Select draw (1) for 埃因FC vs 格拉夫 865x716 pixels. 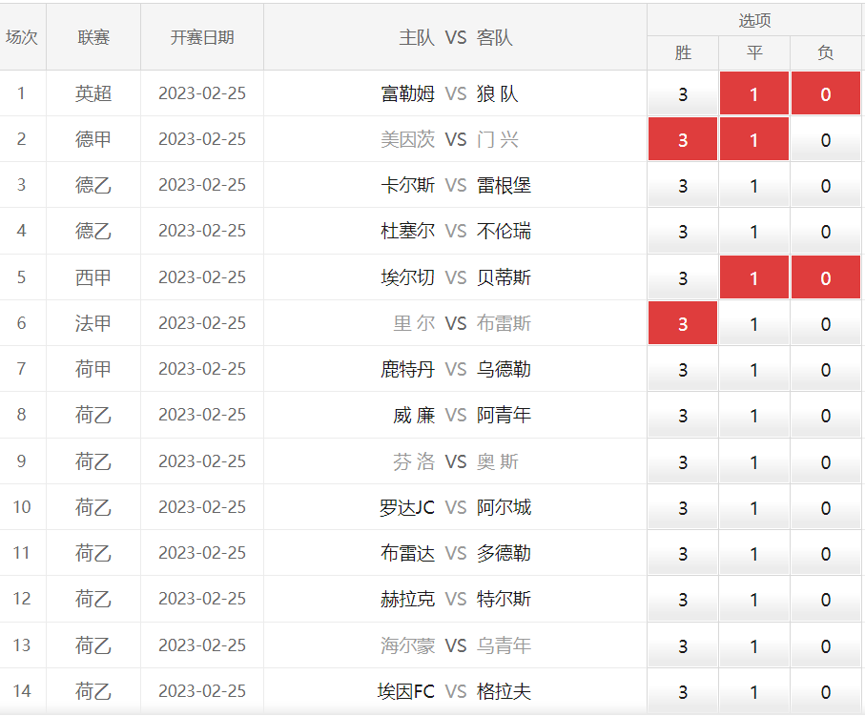754,692
